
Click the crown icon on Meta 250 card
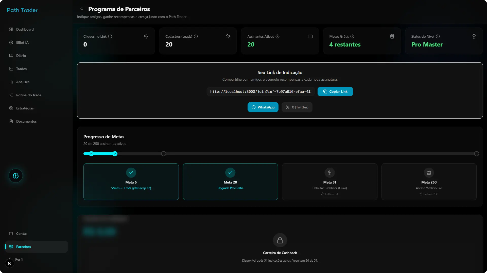coord(429,173)
